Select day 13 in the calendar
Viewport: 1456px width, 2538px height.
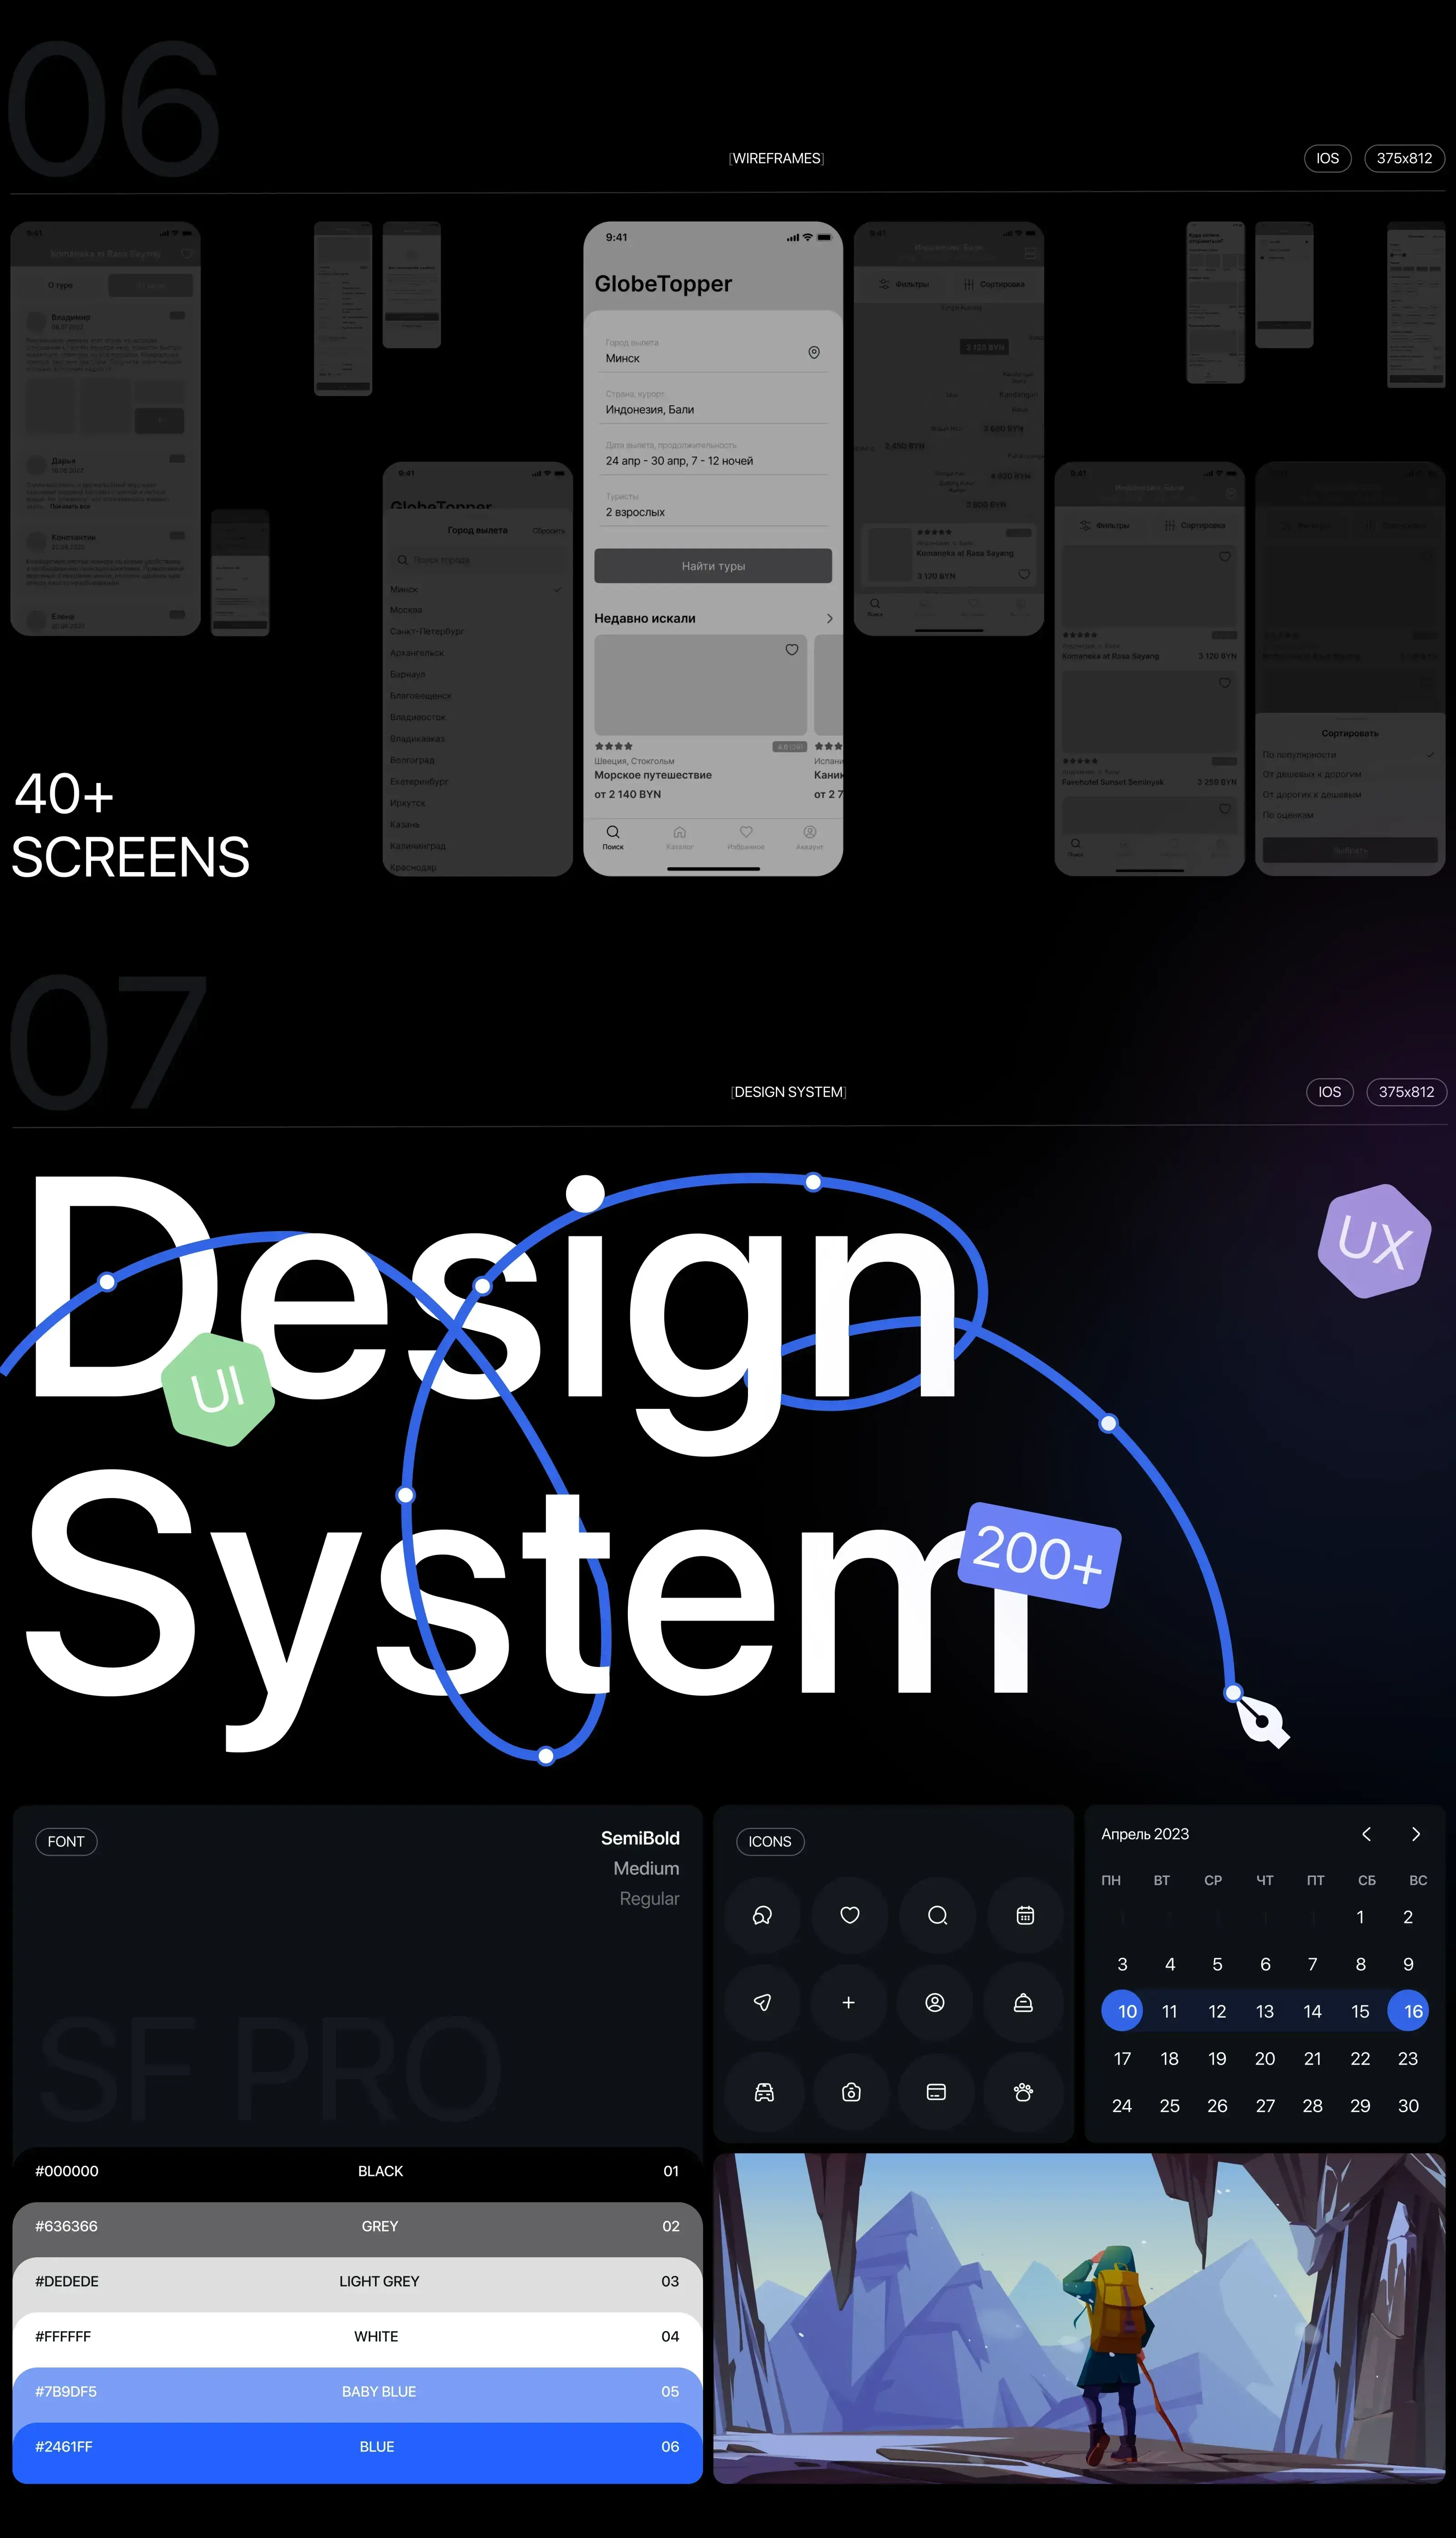point(1265,2011)
